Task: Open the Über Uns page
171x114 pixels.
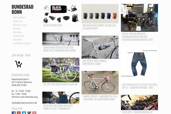Action: 18,21
